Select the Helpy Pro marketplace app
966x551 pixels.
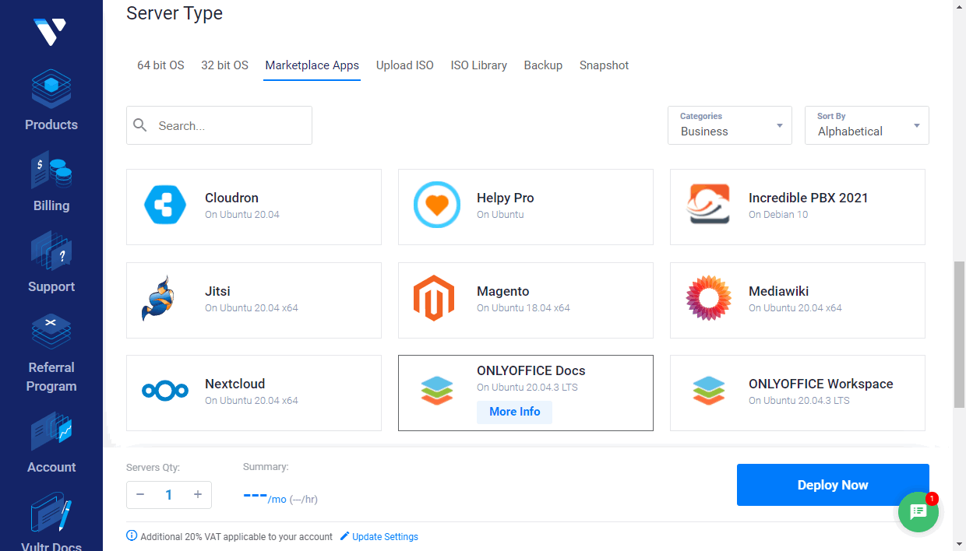[525, 207]
